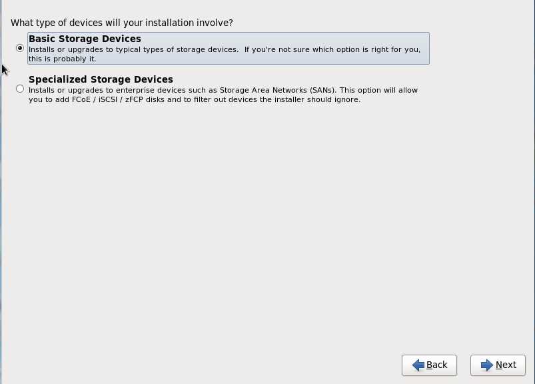535x384 pixels.
Task: Go to the next installer step with Next
Action: 498,365
